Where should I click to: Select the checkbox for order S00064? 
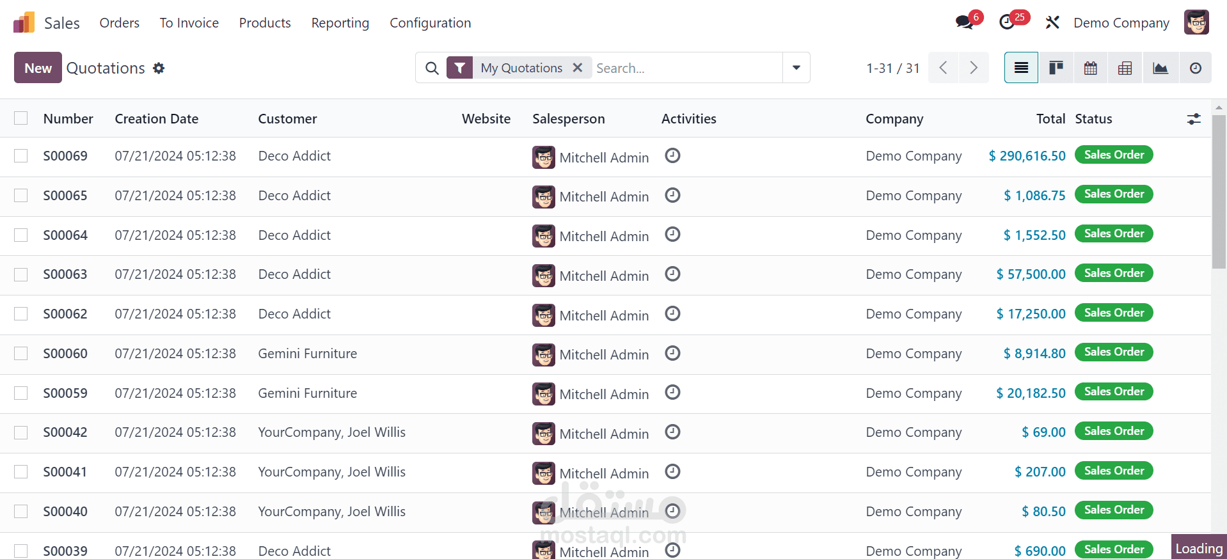[x=21, y=235]
